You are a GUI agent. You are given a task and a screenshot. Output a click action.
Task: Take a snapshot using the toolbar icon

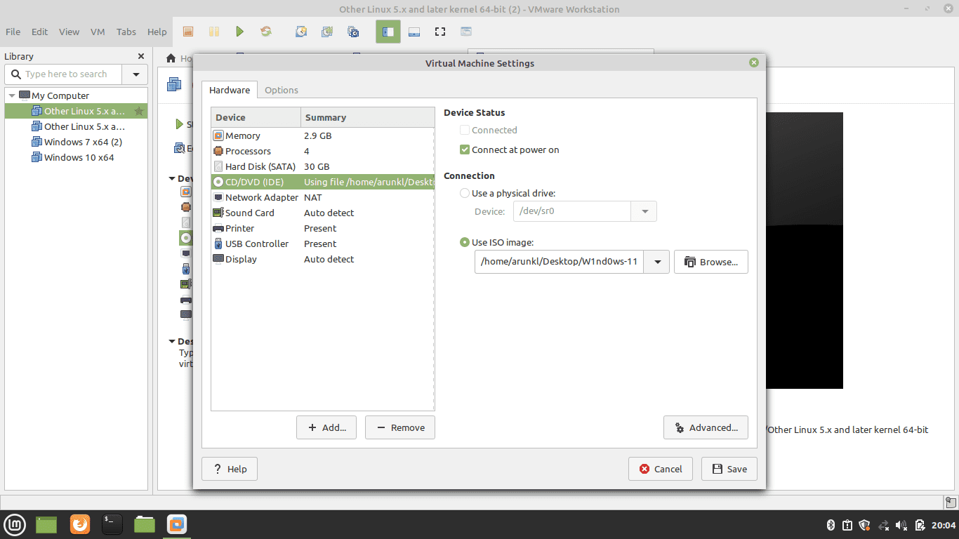[x=301, y=32]
